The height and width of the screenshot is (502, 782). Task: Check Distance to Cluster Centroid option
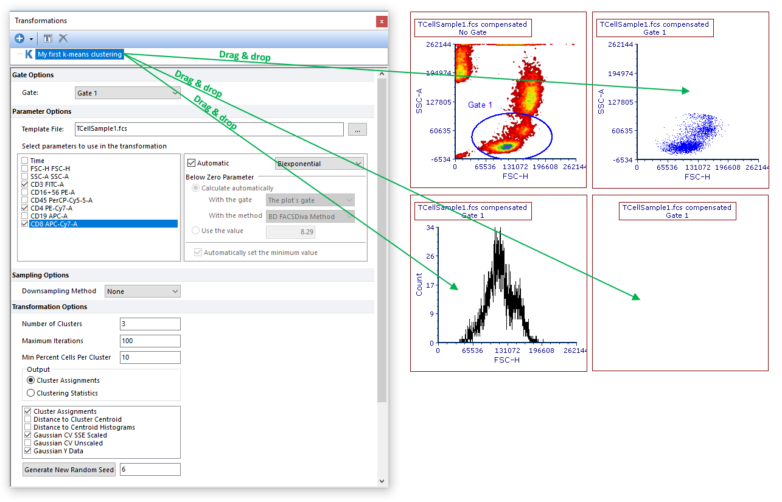(28, 419)
